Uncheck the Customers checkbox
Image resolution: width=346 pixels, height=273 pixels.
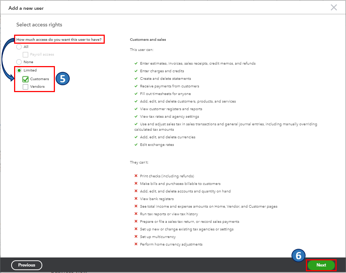(x=25, y=79)
